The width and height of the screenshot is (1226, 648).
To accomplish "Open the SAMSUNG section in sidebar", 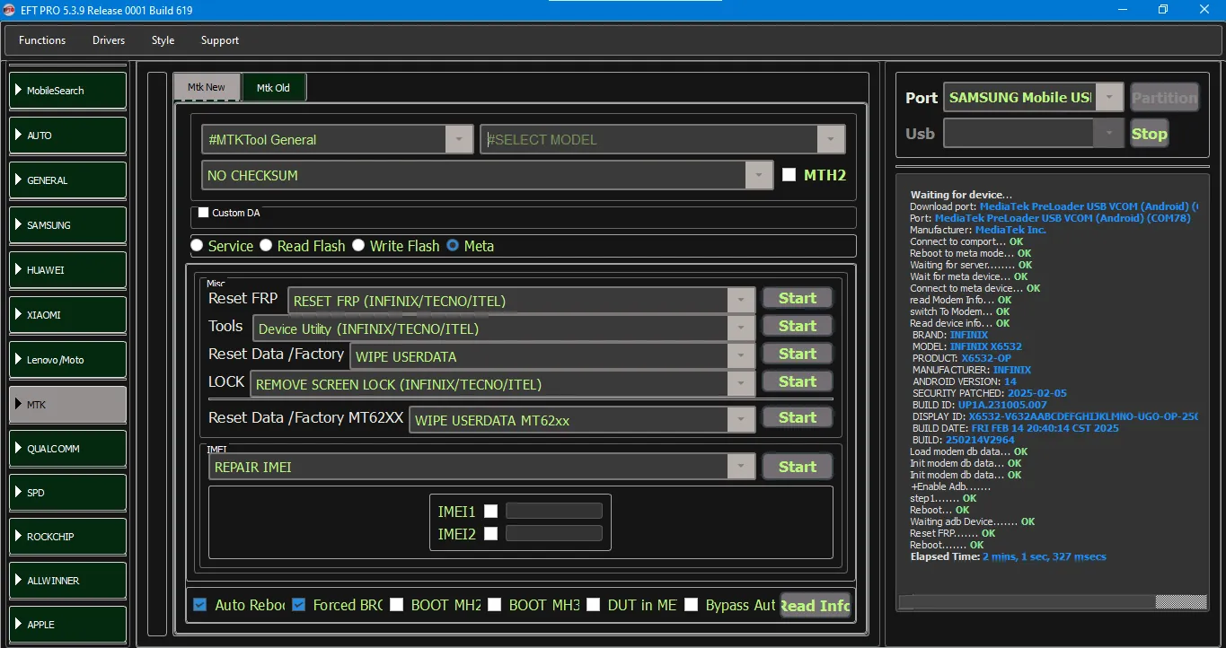I will 68,225.
